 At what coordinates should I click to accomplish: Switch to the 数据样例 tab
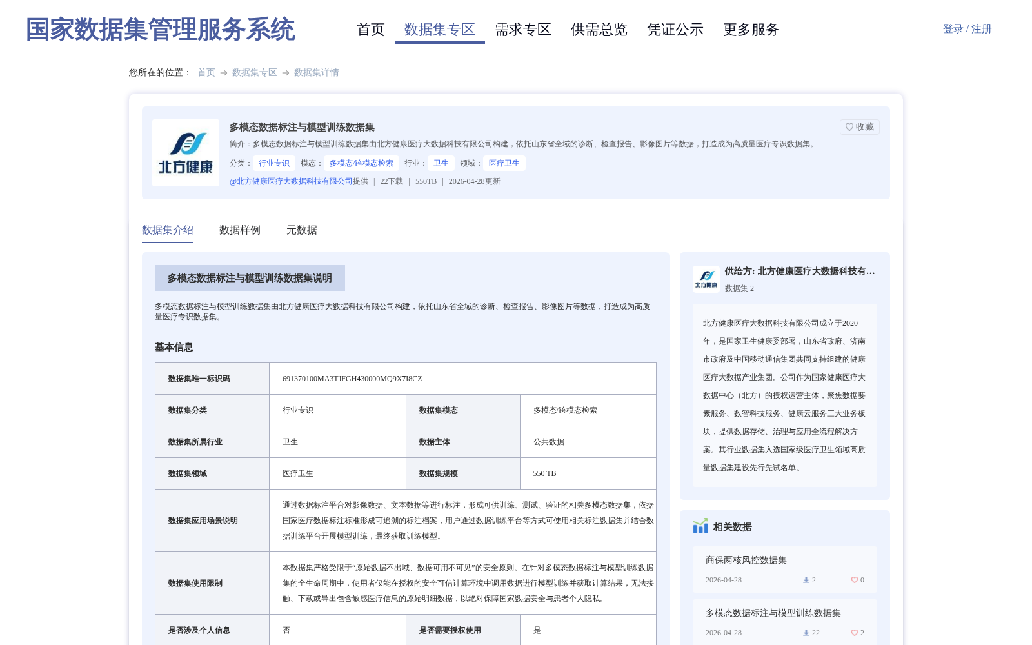pos(240,230)
